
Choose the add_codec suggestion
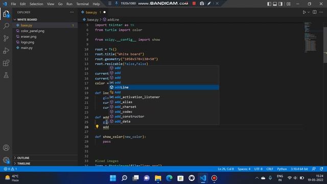point(164,111)
